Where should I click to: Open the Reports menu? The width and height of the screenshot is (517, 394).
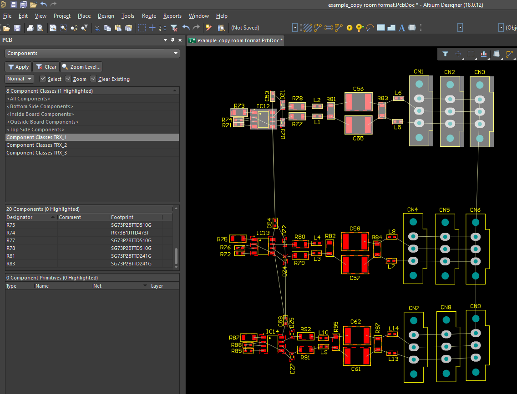click(172, 16)
